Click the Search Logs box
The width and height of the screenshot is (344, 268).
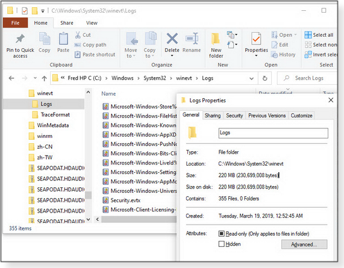(308, 78)
